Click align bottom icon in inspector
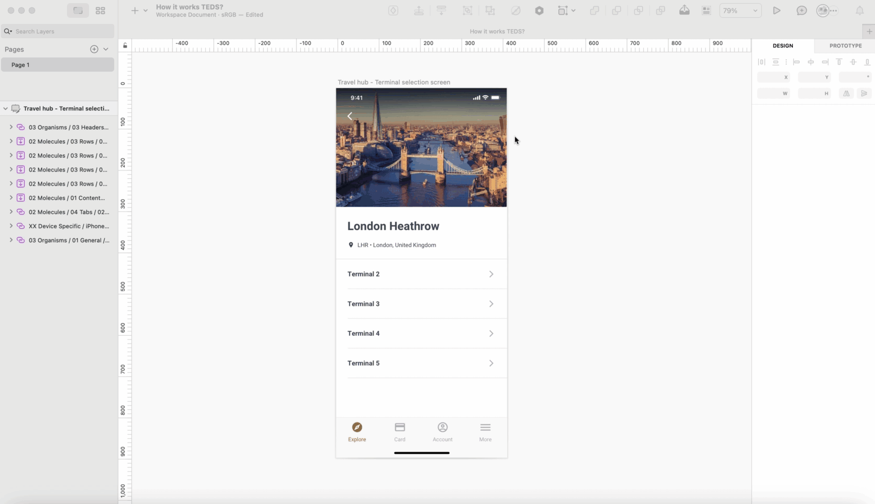 (867, 62)
